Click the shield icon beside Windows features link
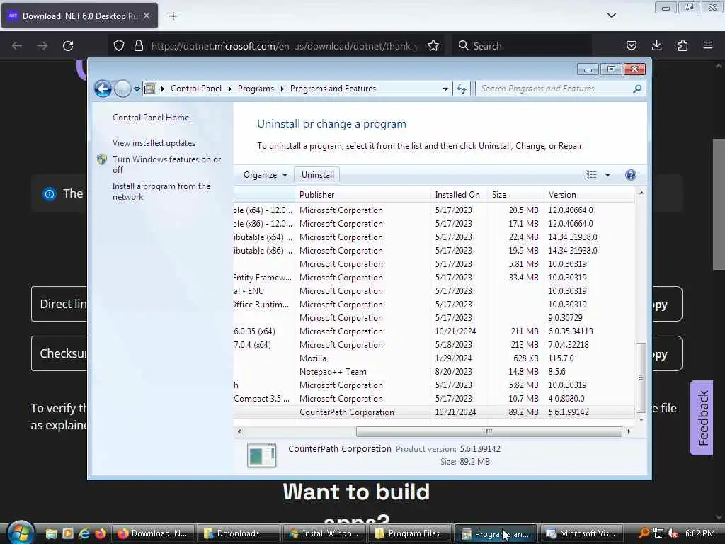This screenshot has height=544, width=725. click(102, 159)
